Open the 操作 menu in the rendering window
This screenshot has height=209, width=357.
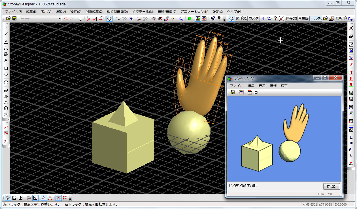(x=273, y=86)
